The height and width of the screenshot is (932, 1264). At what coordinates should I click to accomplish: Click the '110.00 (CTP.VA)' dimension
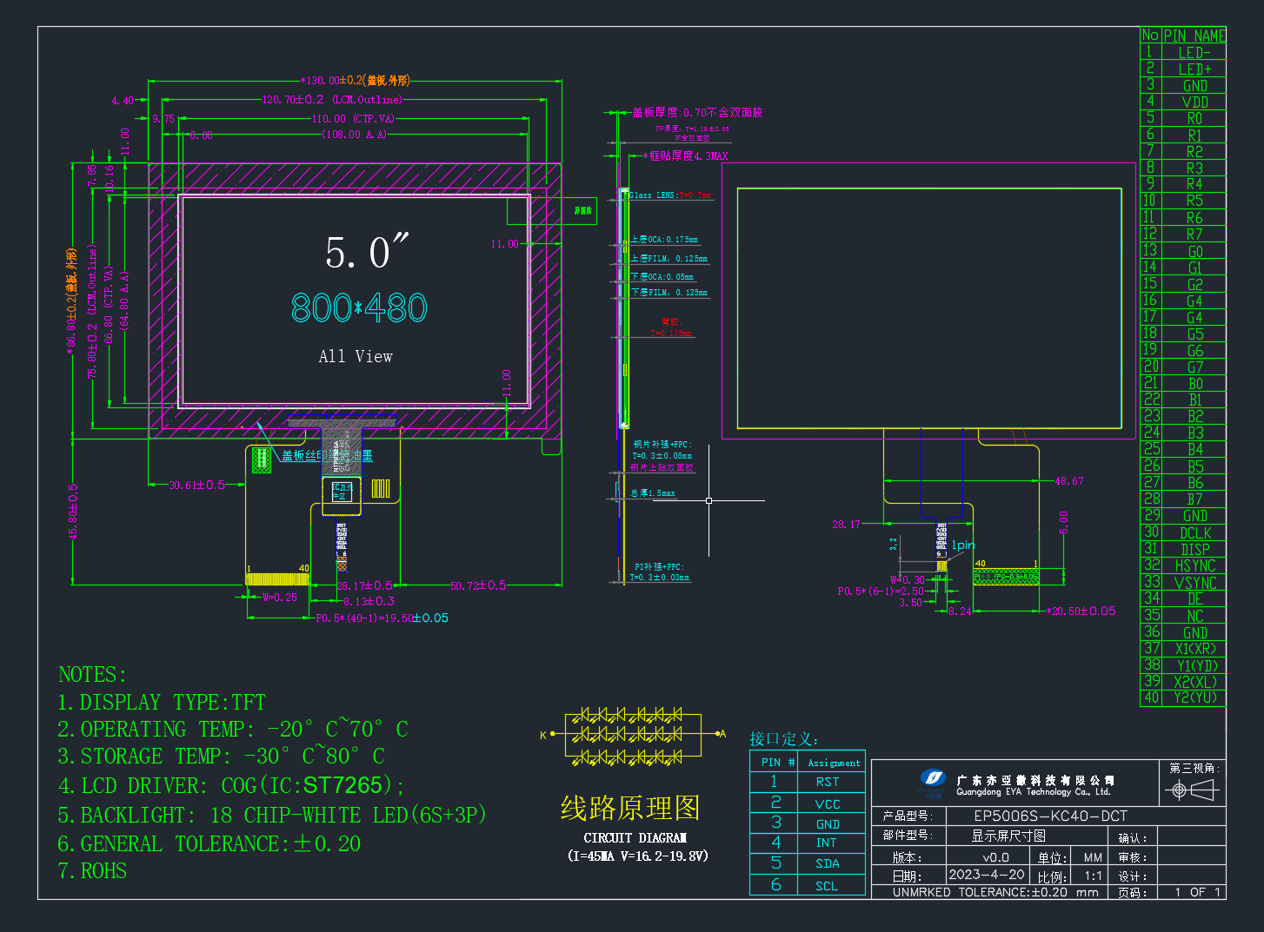[353, 118]
